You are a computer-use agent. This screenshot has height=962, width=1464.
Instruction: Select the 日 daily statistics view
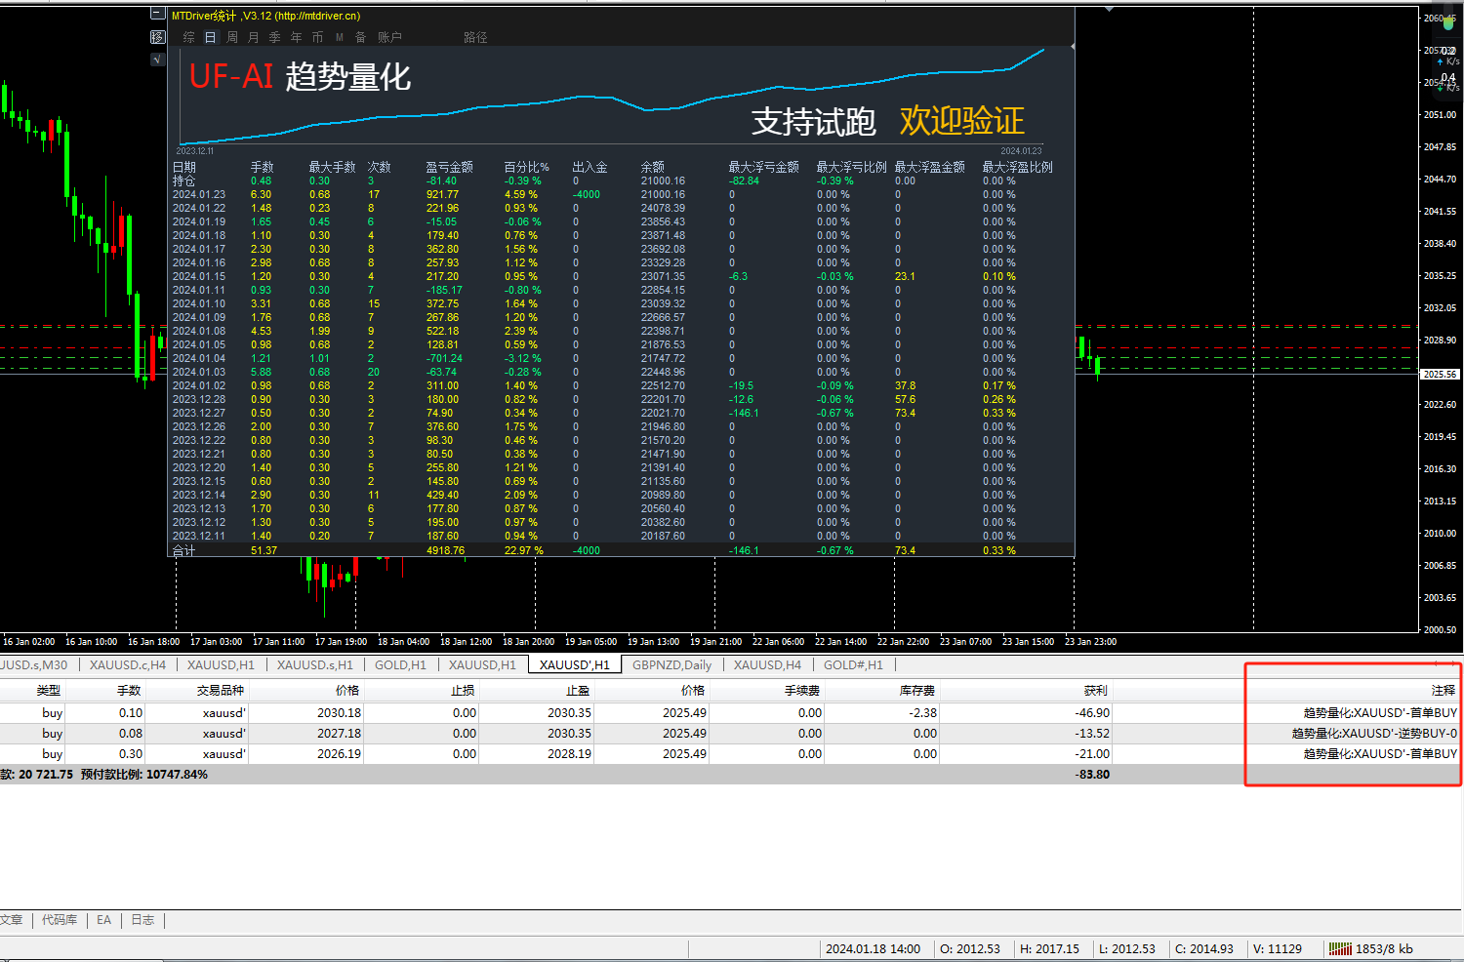[x=210, y=37]
